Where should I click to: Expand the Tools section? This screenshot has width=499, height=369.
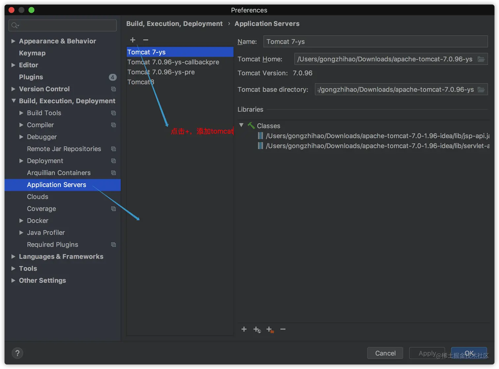coord(13,268)
